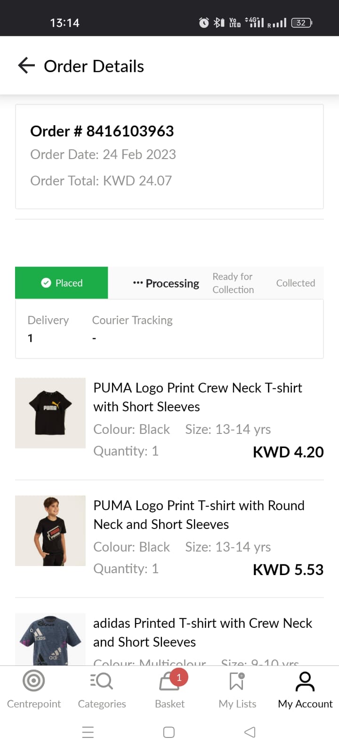Image resolution: width=339 pixels, height=753 pixels.
Task: Select the Ready for Collection step
Action: (233, 283)
